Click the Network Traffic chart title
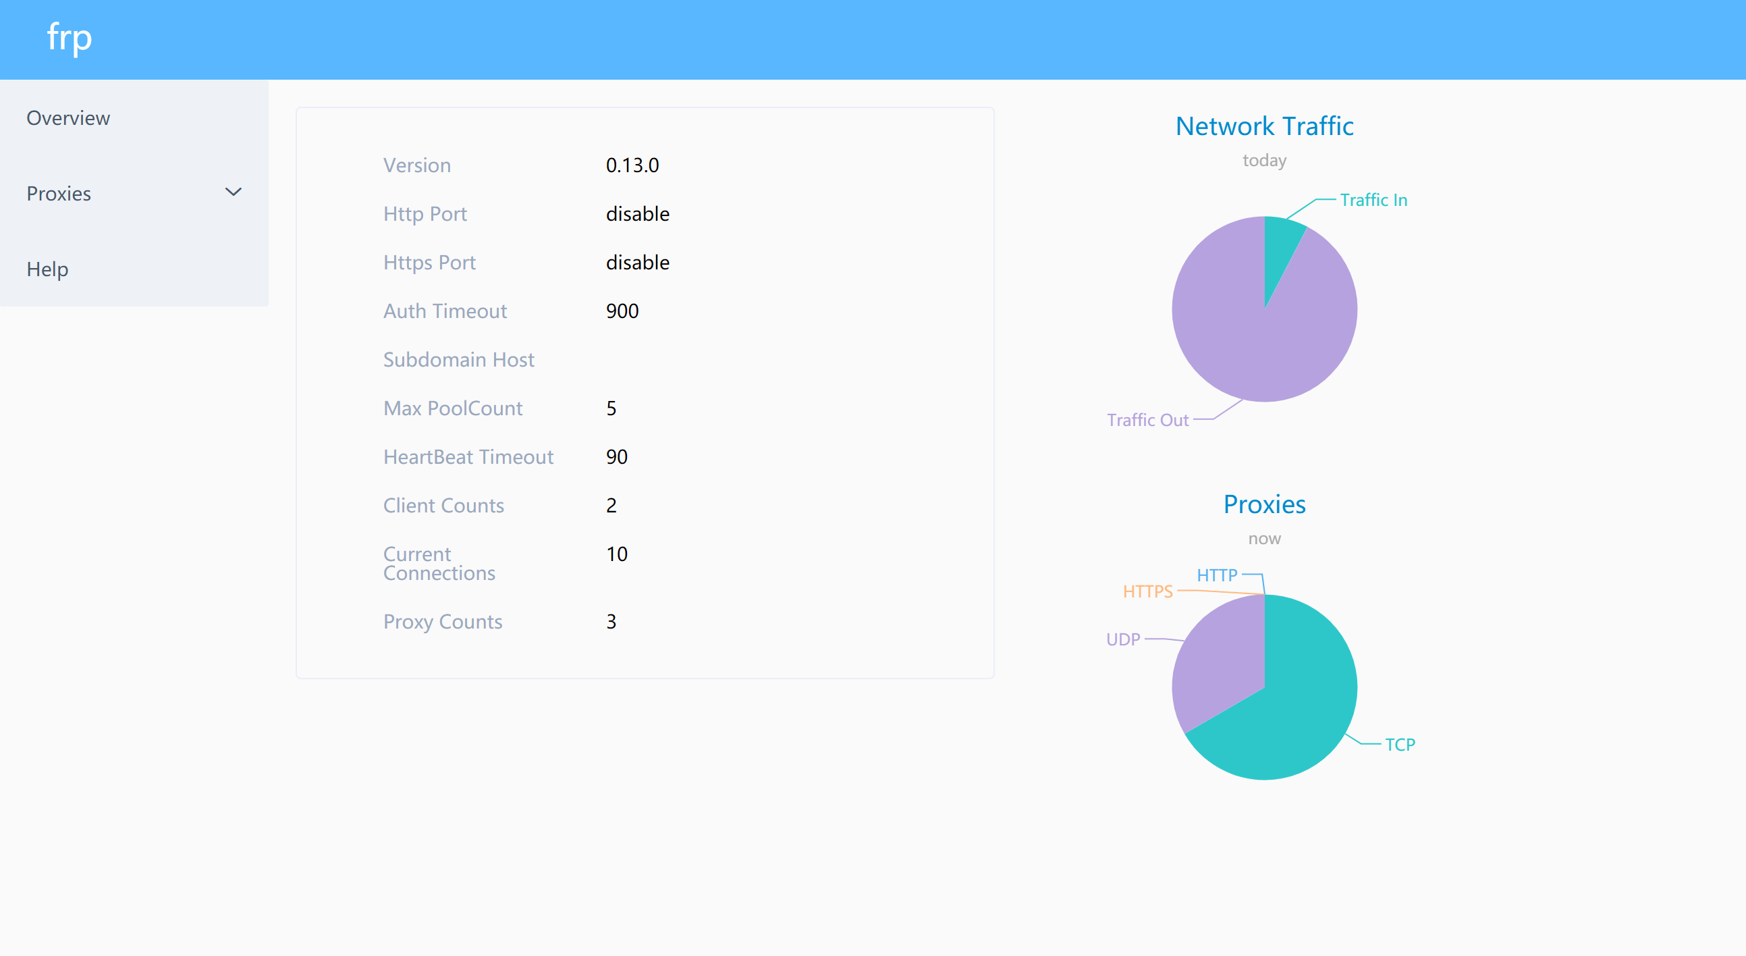The image size is (1746, 956). coord(1264,126)
